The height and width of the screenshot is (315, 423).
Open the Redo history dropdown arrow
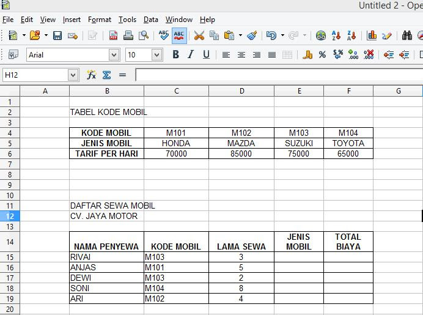[304, 35]
